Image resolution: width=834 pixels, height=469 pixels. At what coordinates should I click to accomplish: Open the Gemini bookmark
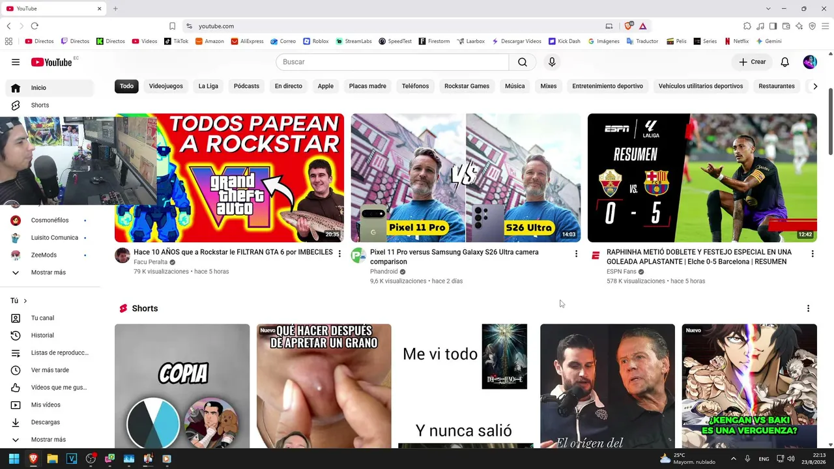click(x=769, y=41)
